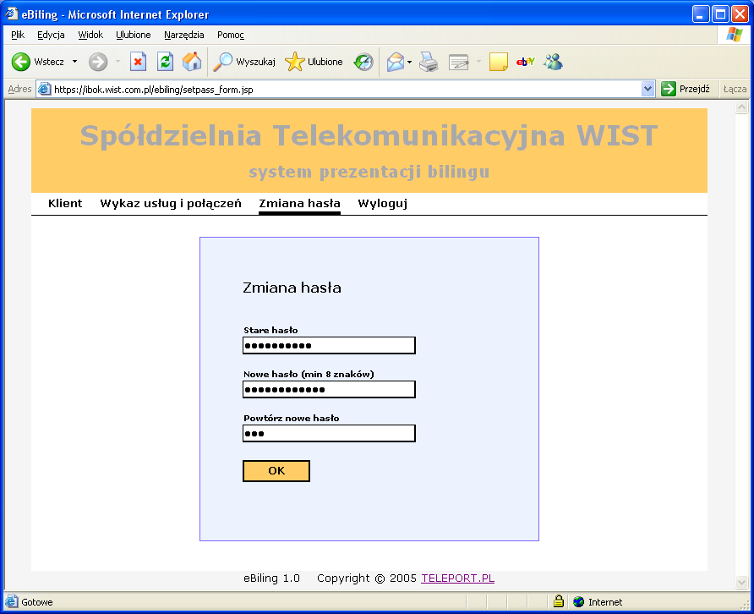The width and height of the screenshot is (754, 614).
Task: Click the scrollbar up arrow
Action: point(742,107)
